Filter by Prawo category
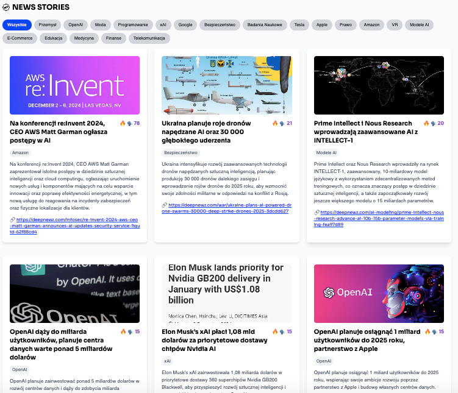 [x=346, y=25]
